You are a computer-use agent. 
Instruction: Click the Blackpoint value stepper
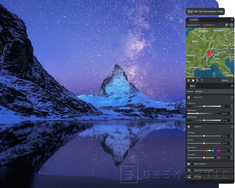(x=232, y=113)
